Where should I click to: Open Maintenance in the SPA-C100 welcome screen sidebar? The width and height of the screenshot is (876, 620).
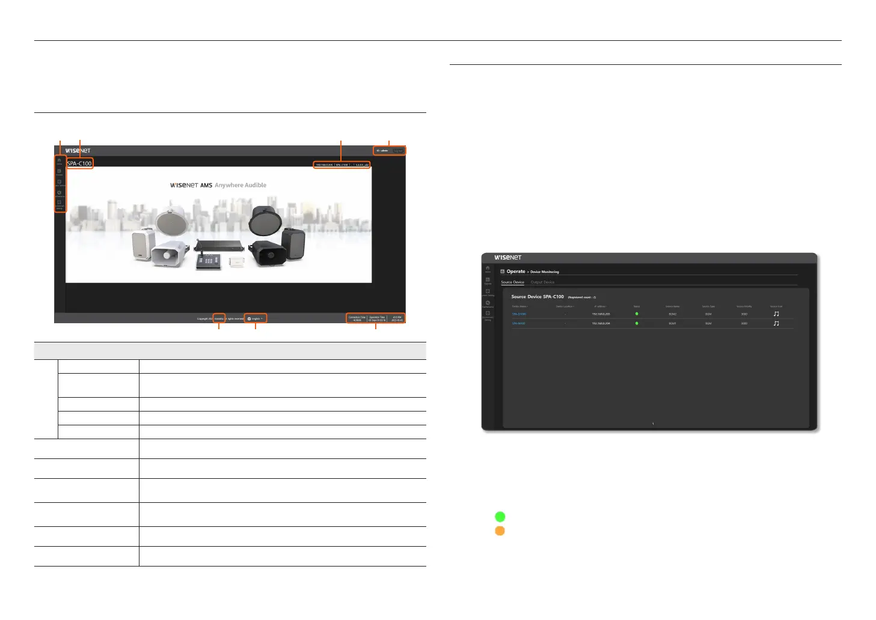pos(60,193)
